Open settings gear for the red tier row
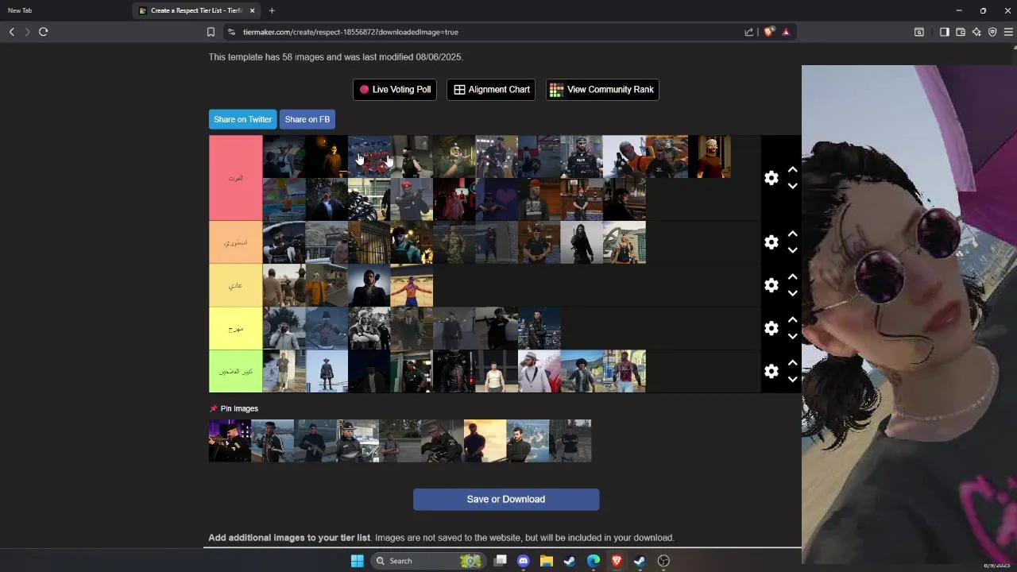The image size is (1017, 572). [x=771, y=178]
